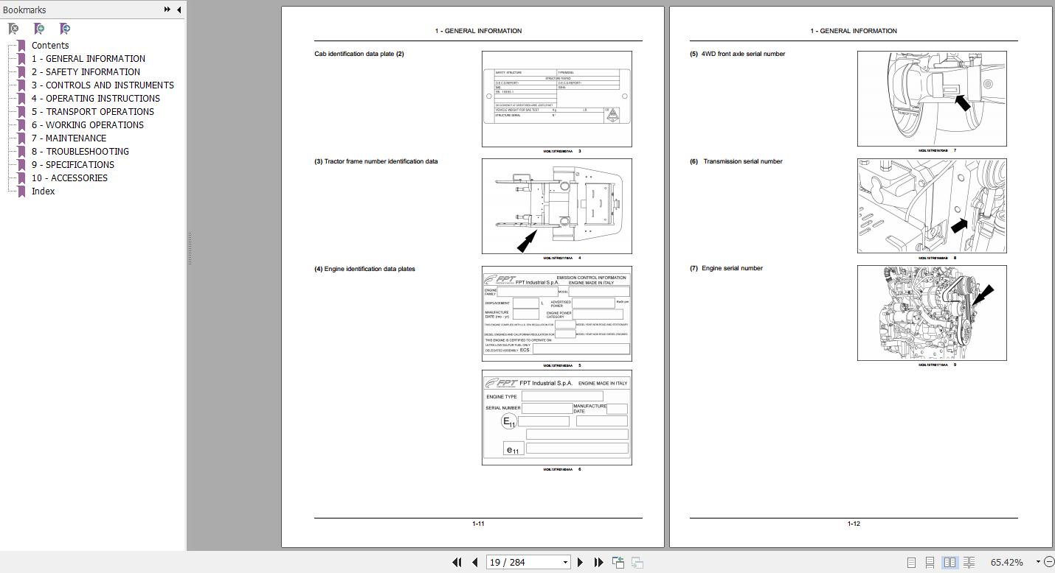Click the previous view icon
The image size is (1055, 573).
pos(618,562)
